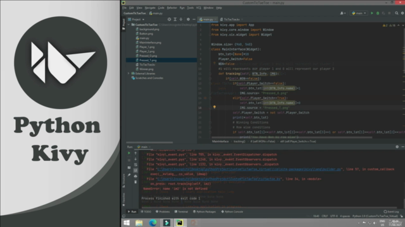The image size is (405, 227).
Task: Pin the Run tab
Action: coord(129,175)
